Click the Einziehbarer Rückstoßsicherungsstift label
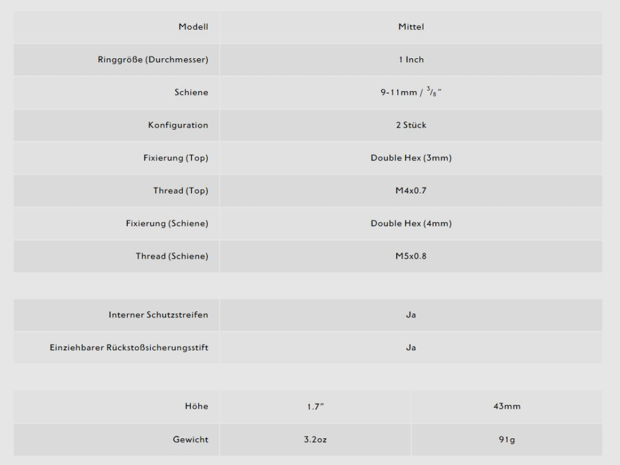This screenshot has width=620, height=465. tap(129, 348)
